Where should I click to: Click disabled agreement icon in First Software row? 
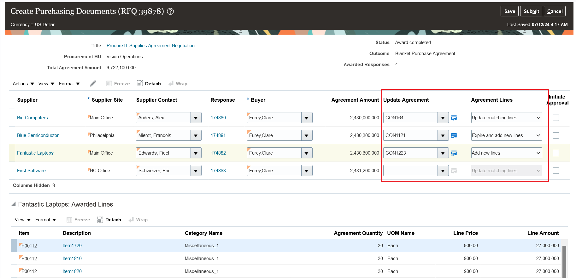[454, 171]
